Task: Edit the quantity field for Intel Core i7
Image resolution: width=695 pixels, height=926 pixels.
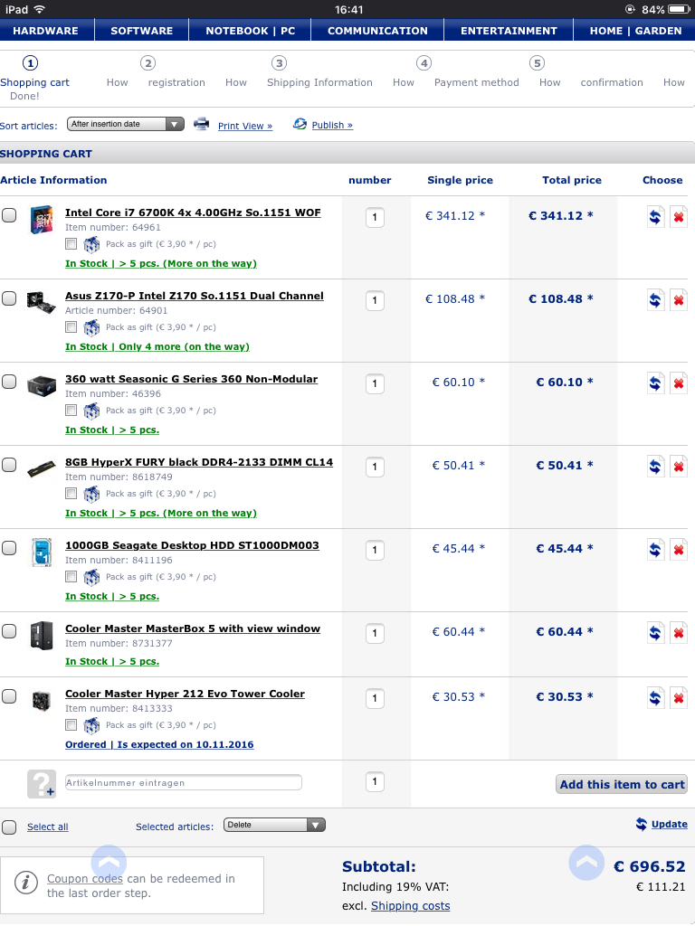Action: pos(375,217)
